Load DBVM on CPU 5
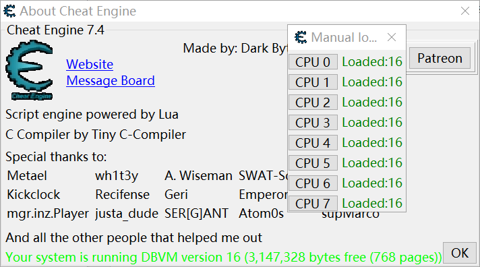Image resolution: width=480 pixels, height=267 pixels. coord(313,163)
